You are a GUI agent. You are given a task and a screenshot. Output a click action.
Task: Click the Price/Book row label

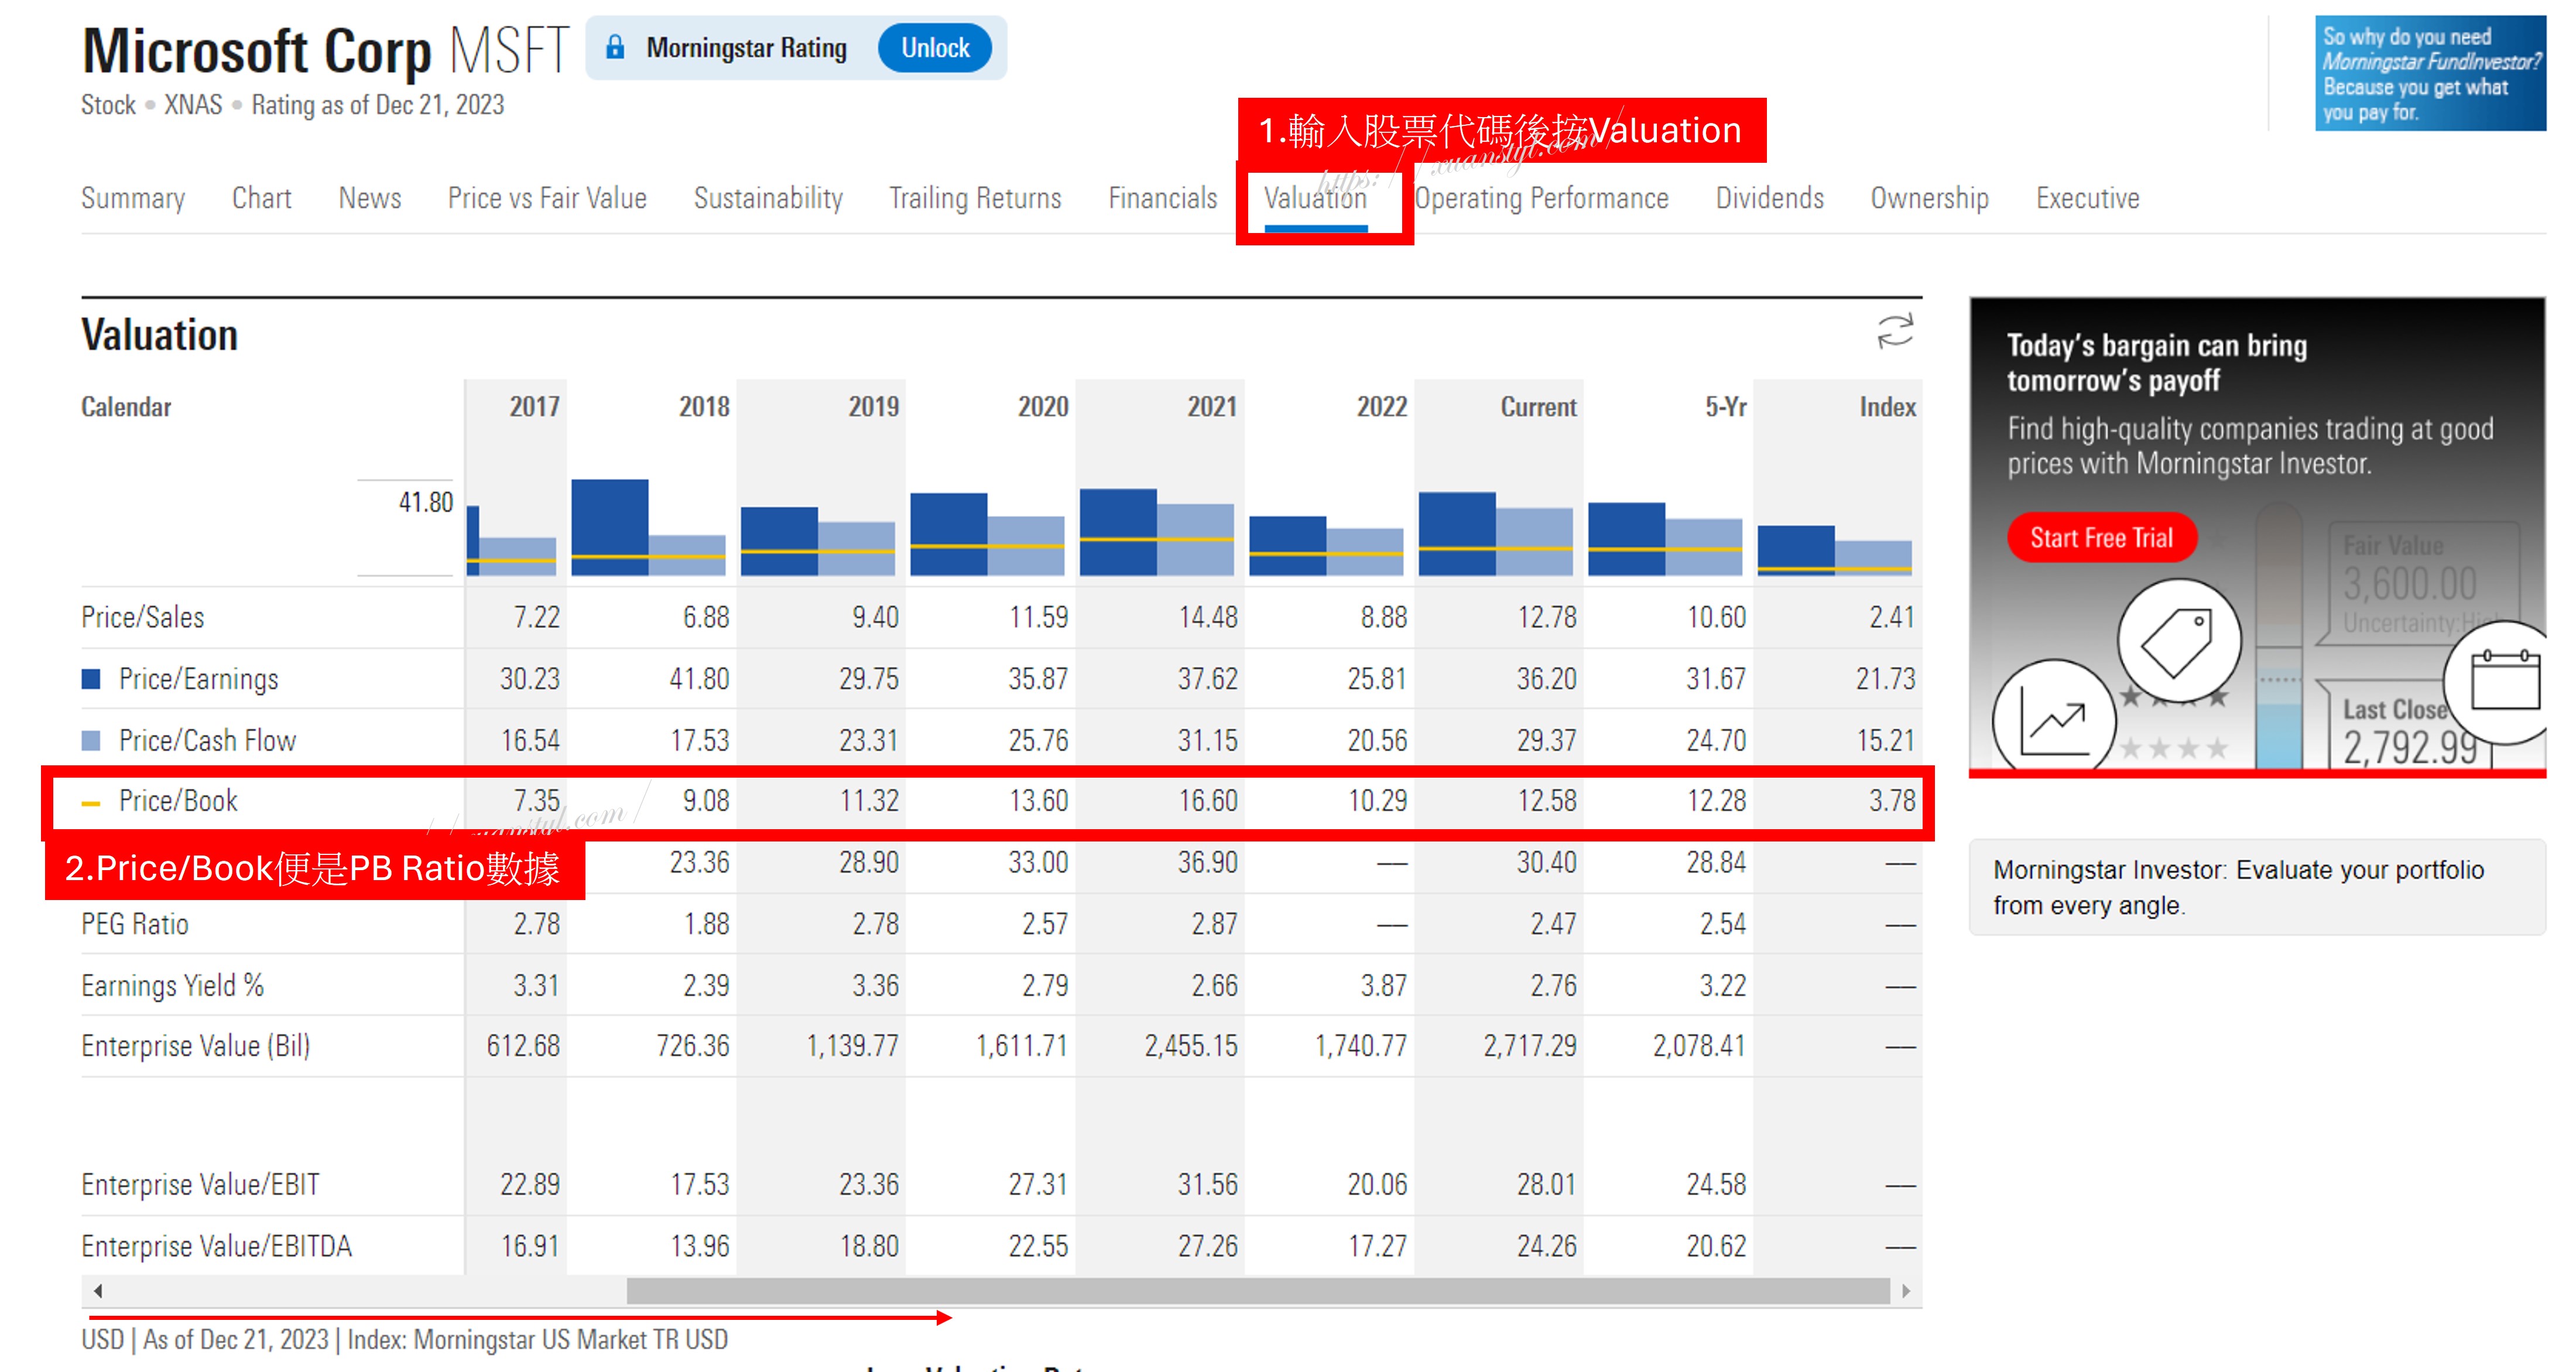coord(178,801)
